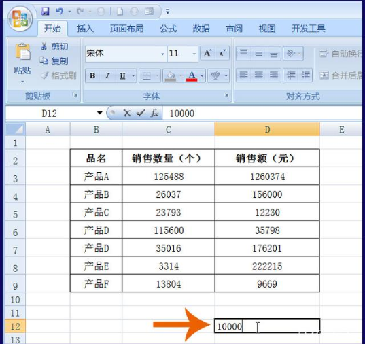Toggle Italic formatting
This screenshot has height=344, width=365.
click(x=107, y=75)
